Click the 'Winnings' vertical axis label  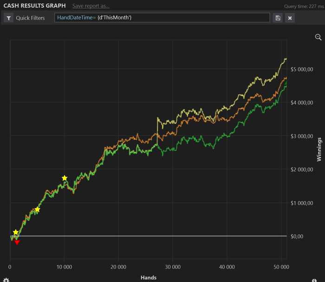click(x=319, y=149)
